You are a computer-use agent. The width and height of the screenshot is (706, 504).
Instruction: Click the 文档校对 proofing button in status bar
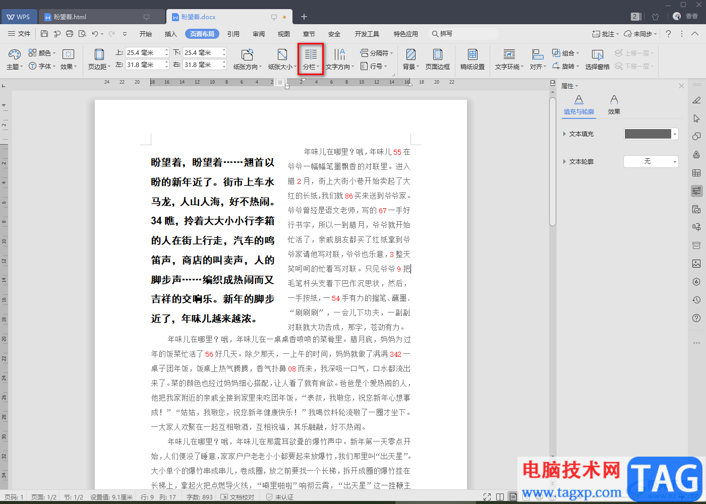(x=238, y=497)
